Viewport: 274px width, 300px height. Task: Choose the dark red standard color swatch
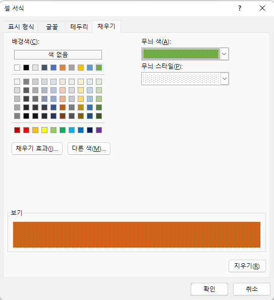[x=17, y=130]
